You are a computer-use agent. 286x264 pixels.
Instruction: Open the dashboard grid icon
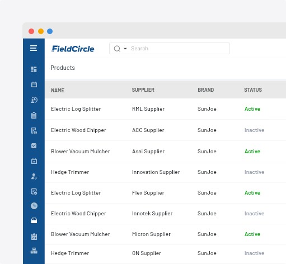34,69
